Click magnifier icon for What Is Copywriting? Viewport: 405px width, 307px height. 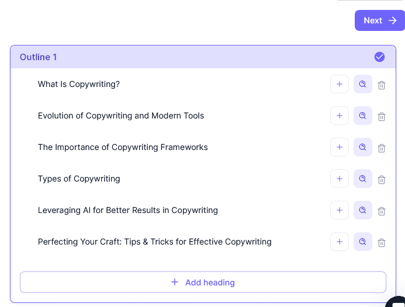pos(363,84)
